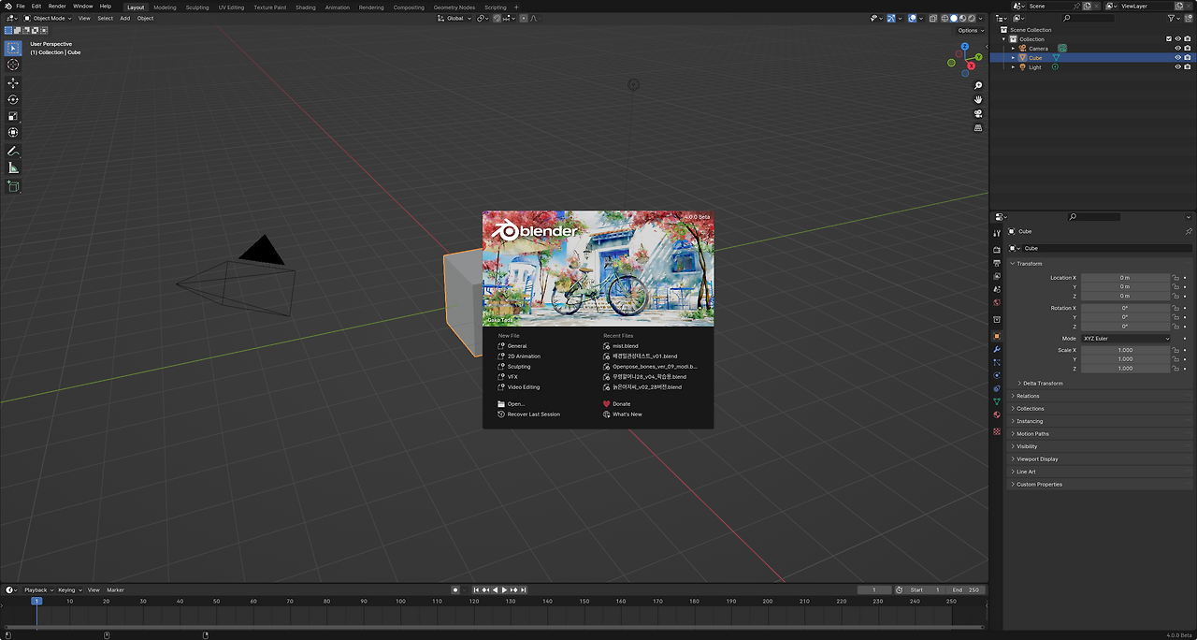Hide the Cube in the outliner
Viewport: 1197px width, 640px height.
coord(1177,58)
